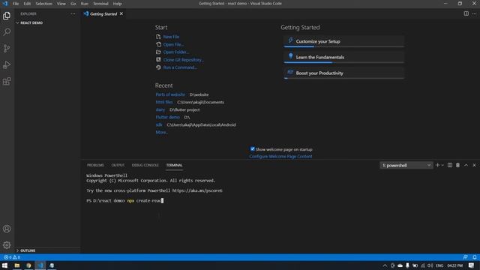Create a new terminal with plus icon
This screenshot has width=480, height=270.
tap(437, 165)
